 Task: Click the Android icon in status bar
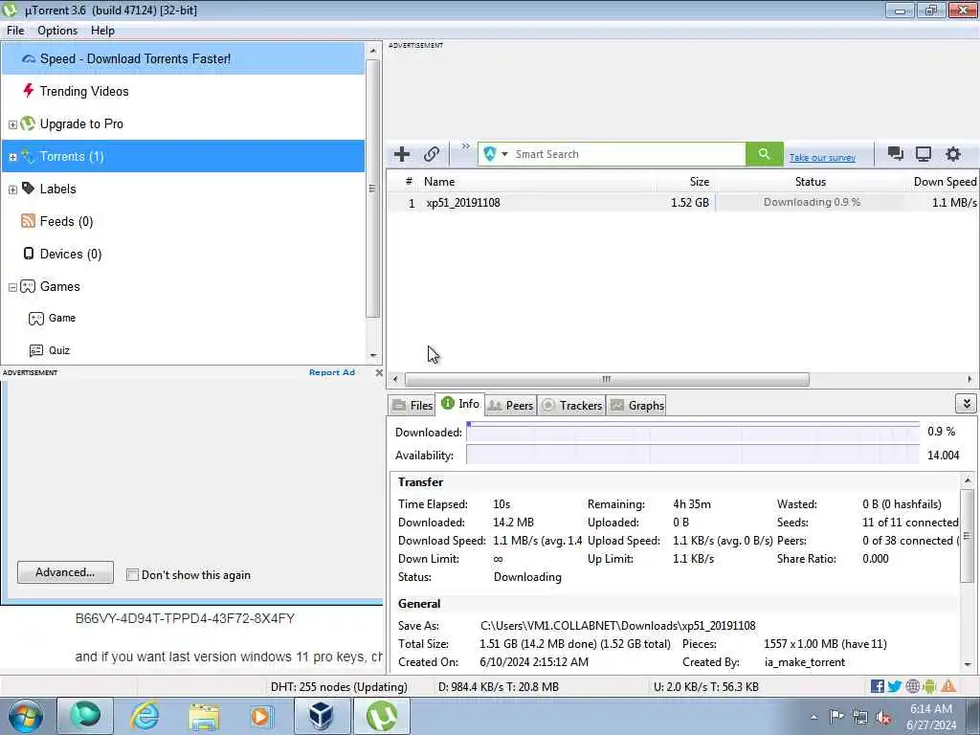929,686
